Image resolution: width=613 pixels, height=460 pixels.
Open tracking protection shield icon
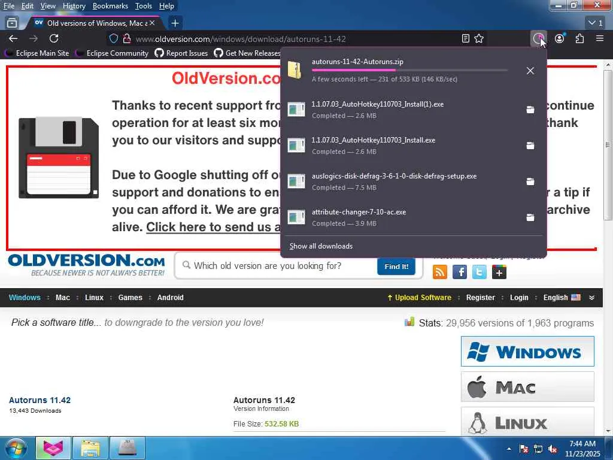113,38
